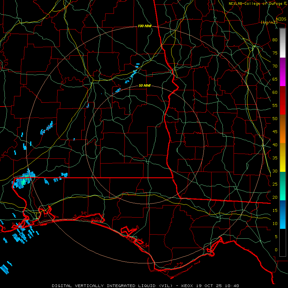The width and height of the screenshot is (288, 288).
Task: Click the red segment of the color bar
Action: click(x=283, y=100)
